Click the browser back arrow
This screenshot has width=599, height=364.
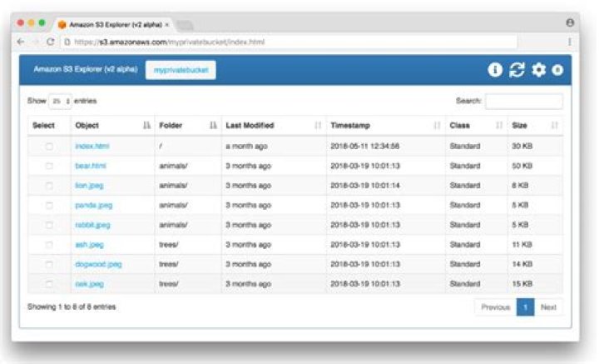pyautogui.click(x=22, y=42)
